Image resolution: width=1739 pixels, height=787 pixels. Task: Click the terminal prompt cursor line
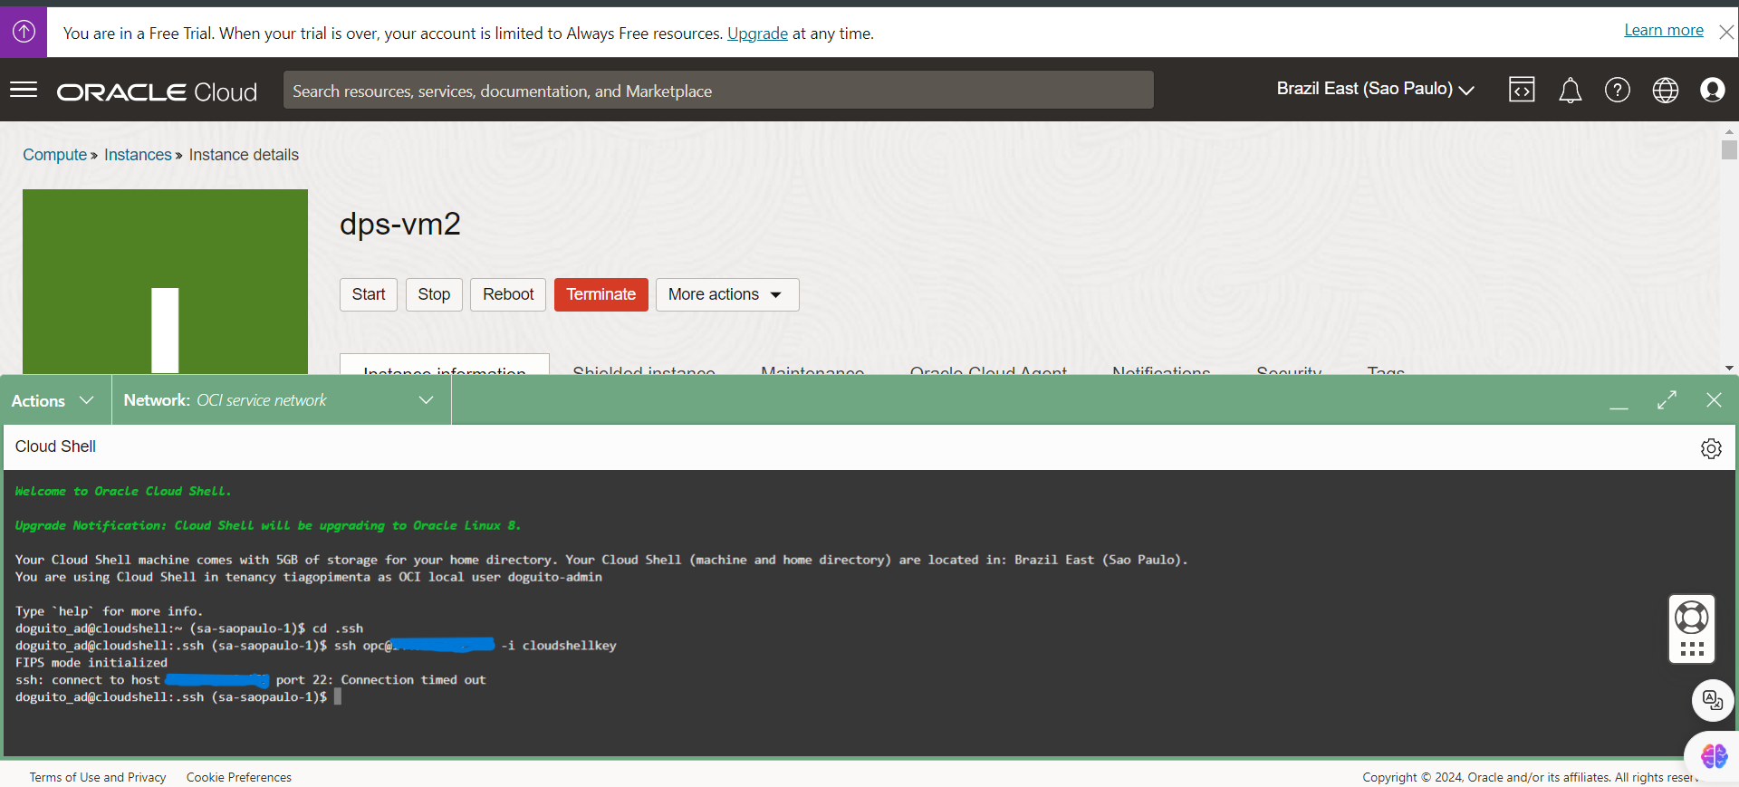[178, 696]
